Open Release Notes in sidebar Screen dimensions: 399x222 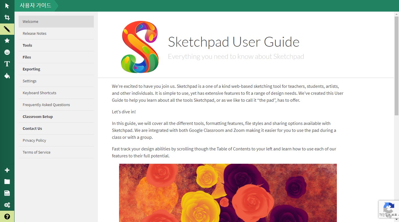56,33
